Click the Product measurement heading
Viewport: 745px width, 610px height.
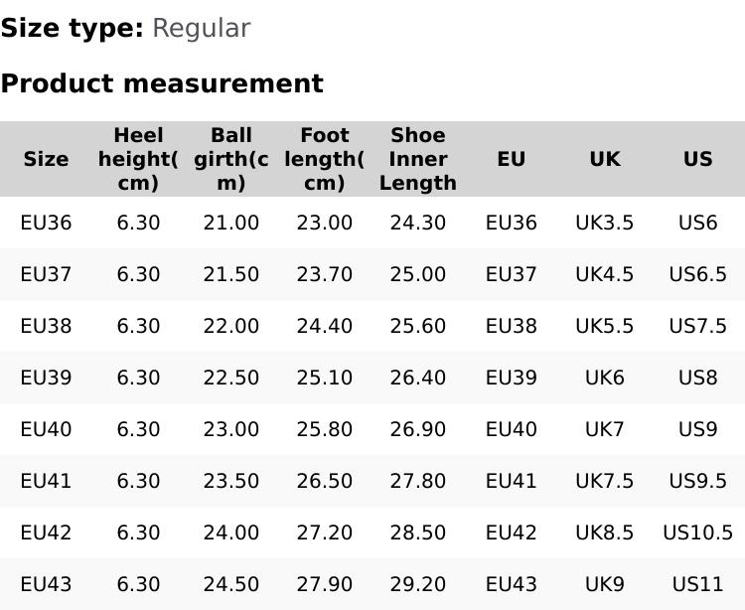click(162, 83)
